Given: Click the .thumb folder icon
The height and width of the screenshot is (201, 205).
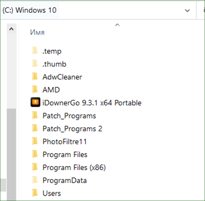Looking at the screenshot, I should (35, 63).
